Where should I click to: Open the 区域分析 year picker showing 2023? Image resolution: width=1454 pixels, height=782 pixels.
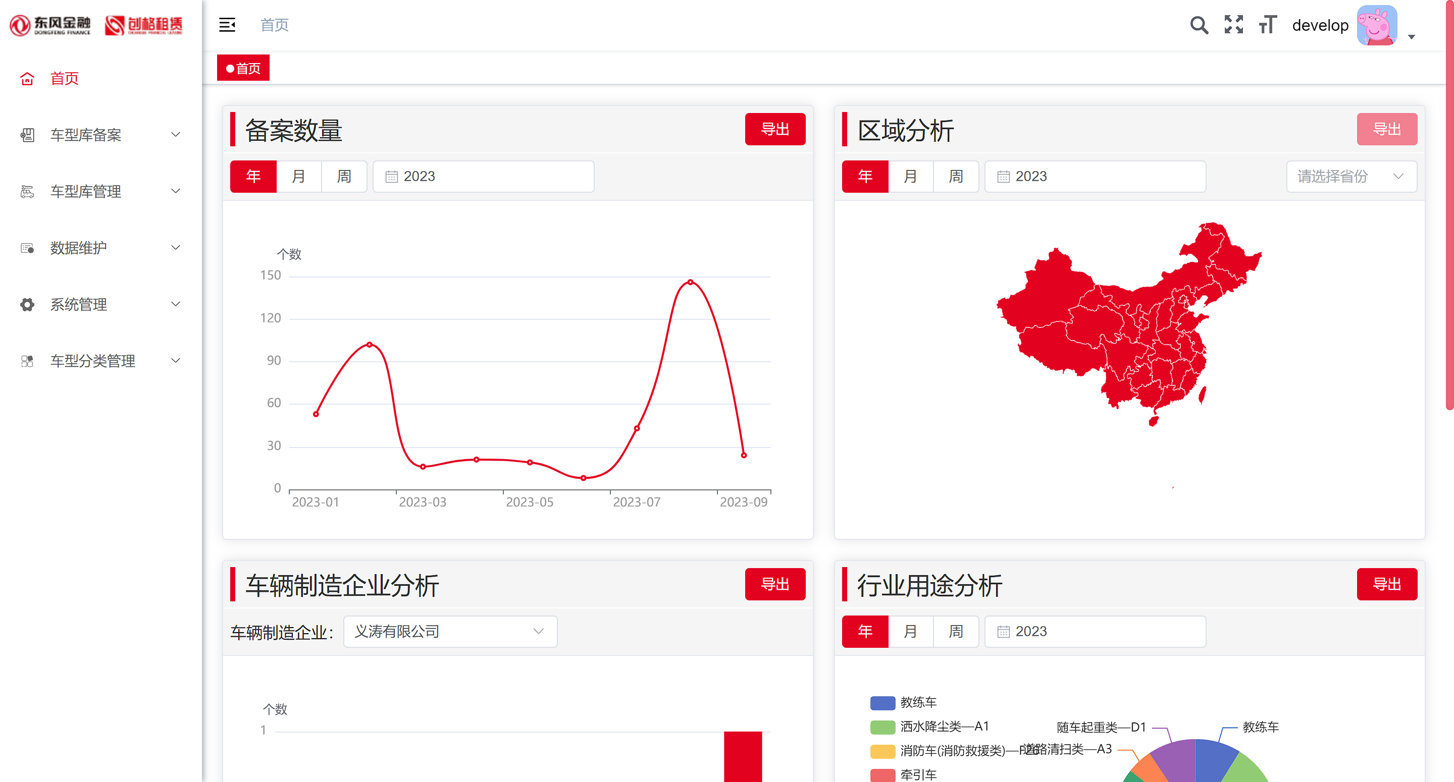pyautogui.click(x=1095, y=177)
